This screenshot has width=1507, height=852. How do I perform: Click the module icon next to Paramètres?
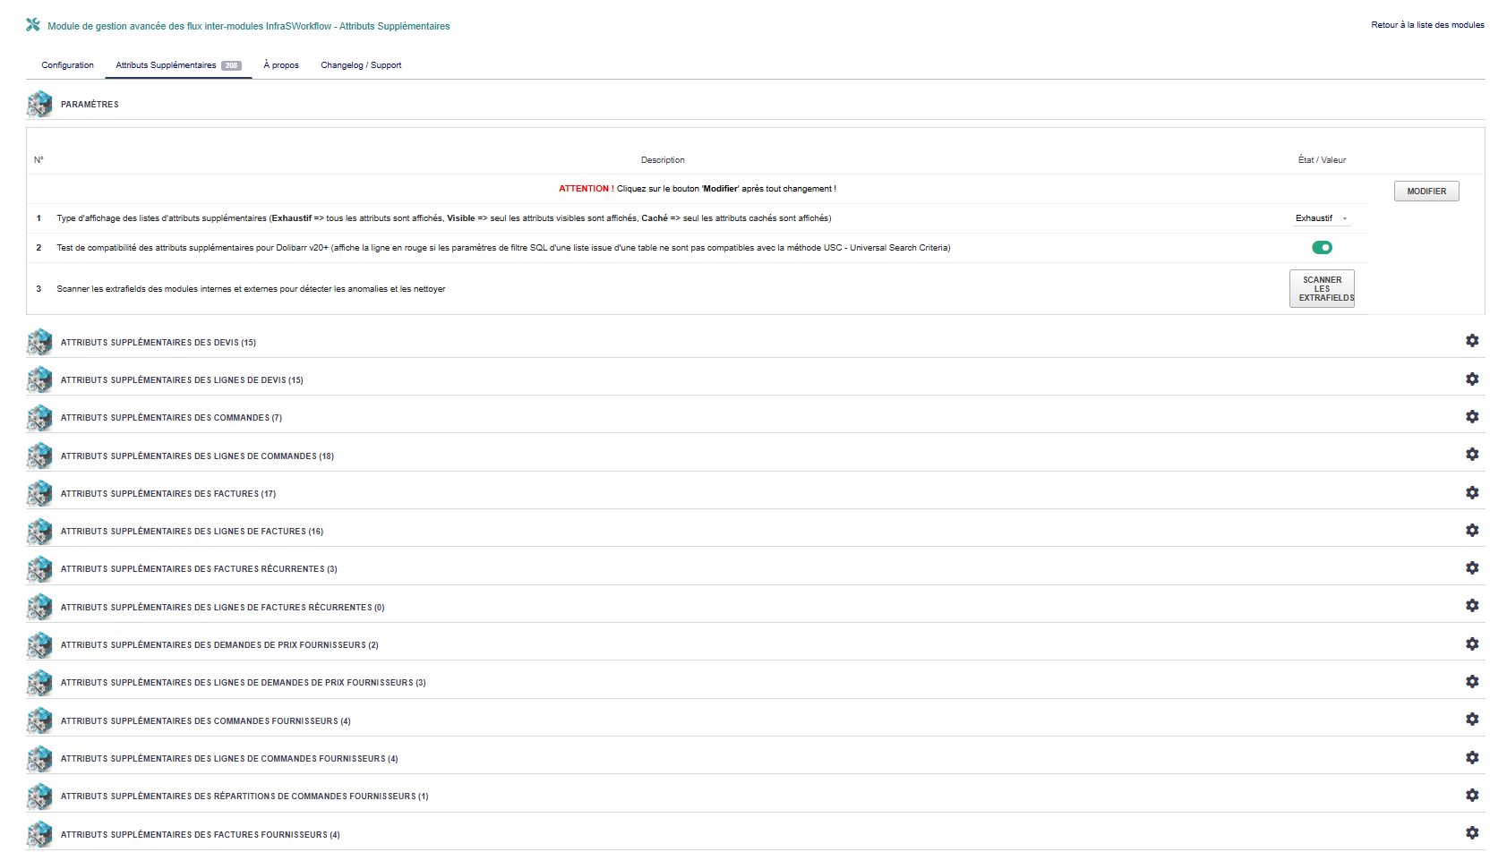click(39, 104)
